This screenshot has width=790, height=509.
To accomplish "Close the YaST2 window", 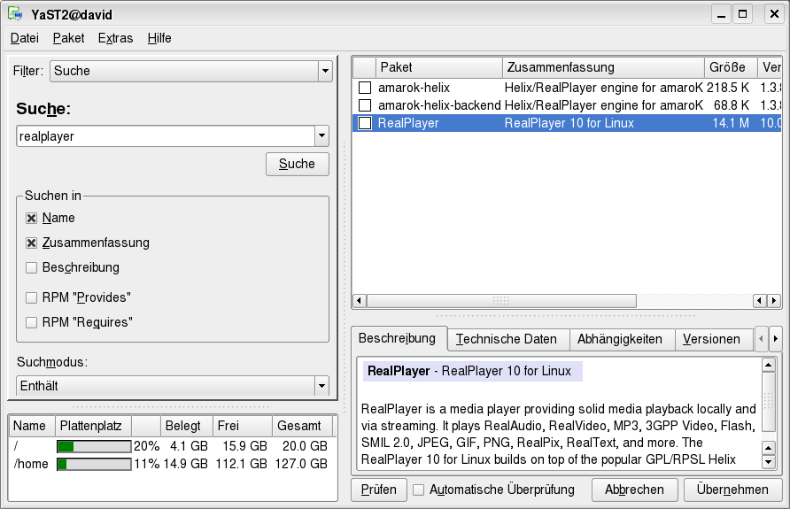I will (x=774, y=14).
